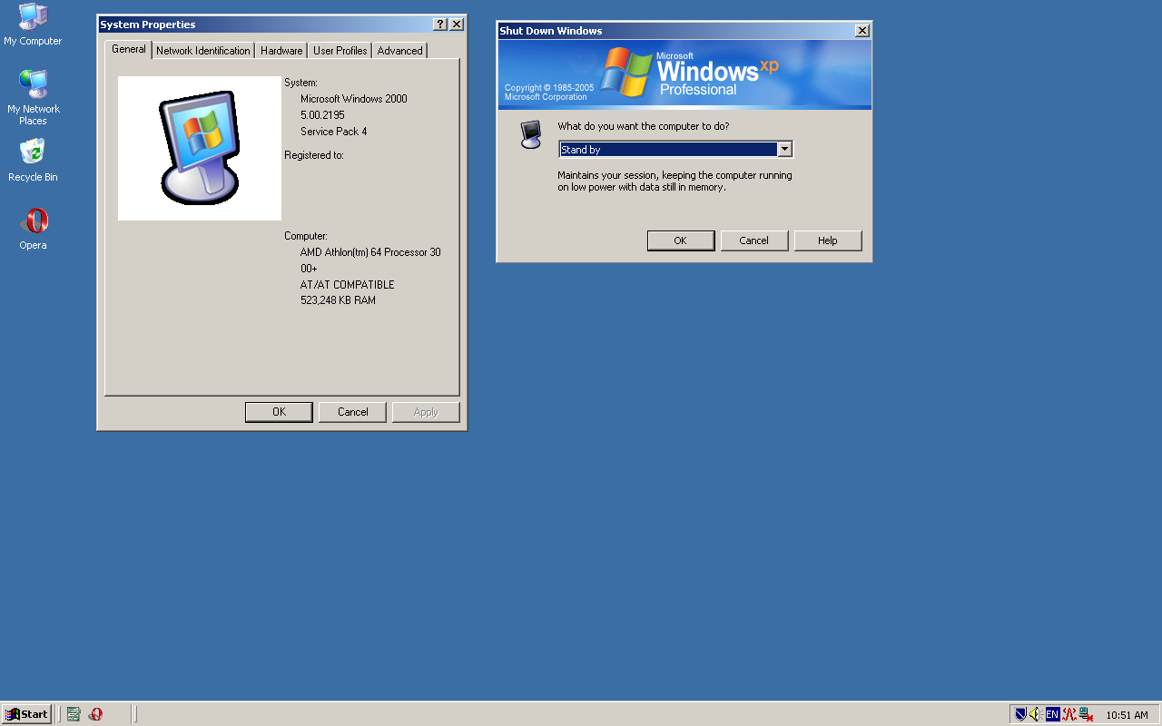Click the '523,248 KB RAM' text
This screenshot has height=726, width=1162.
(338, 300)
